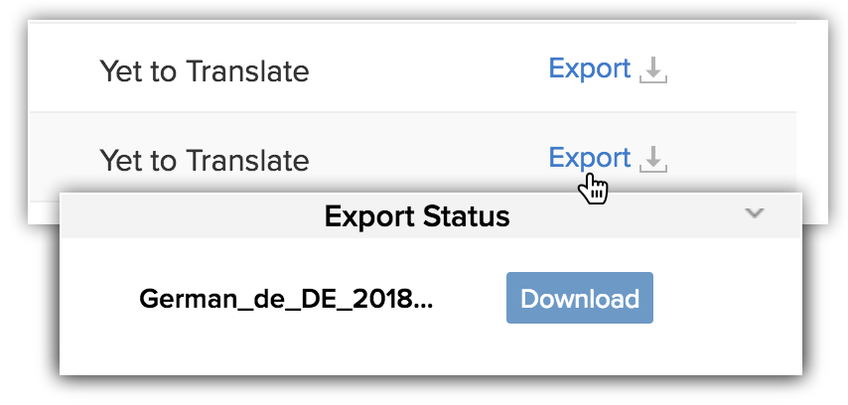The width and height of the screenshot is (848, 405).
Task: Click the tray-arrow icon in highlighted second row
Action: point(653,159)
